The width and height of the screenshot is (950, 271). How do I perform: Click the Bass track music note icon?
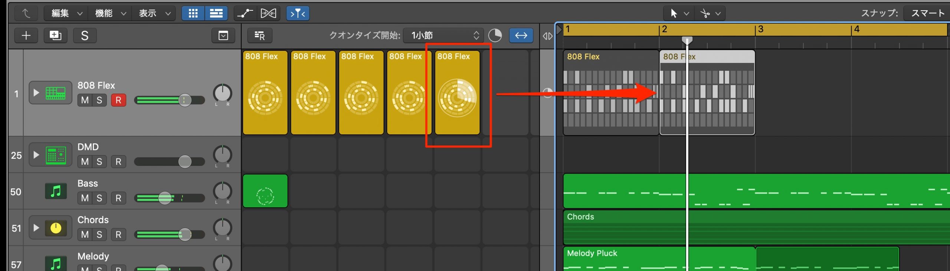(56, 191)
